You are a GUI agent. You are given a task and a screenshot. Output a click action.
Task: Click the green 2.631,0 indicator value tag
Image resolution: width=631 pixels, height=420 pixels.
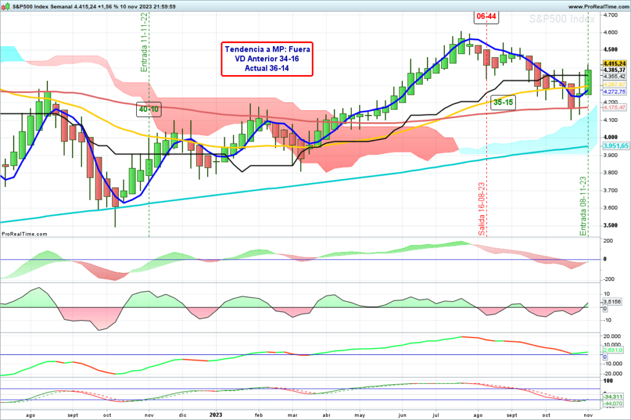click(x=613, y=350)
